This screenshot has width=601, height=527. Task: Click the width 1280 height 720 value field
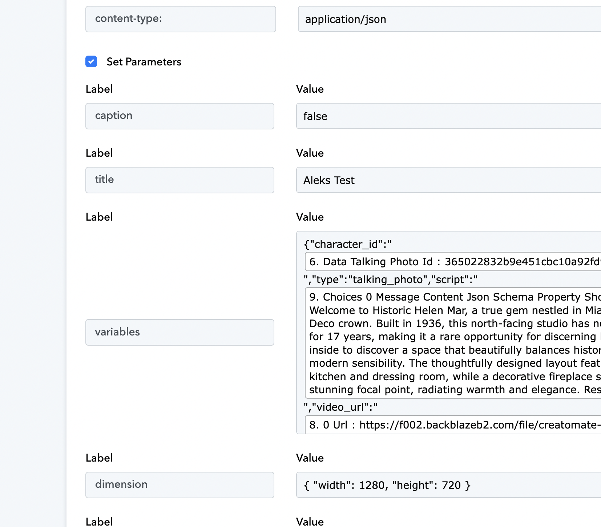[448, 485]
